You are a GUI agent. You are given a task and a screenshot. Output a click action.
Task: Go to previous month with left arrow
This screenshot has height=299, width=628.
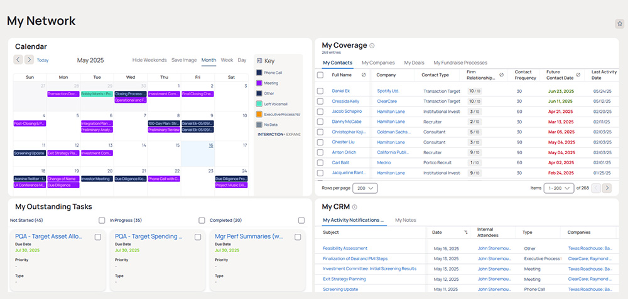click(x=18, y=60)
